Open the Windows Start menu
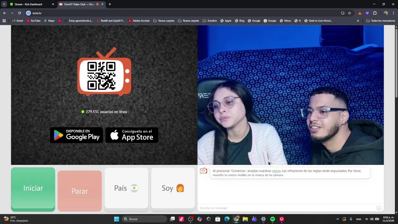 117,219
